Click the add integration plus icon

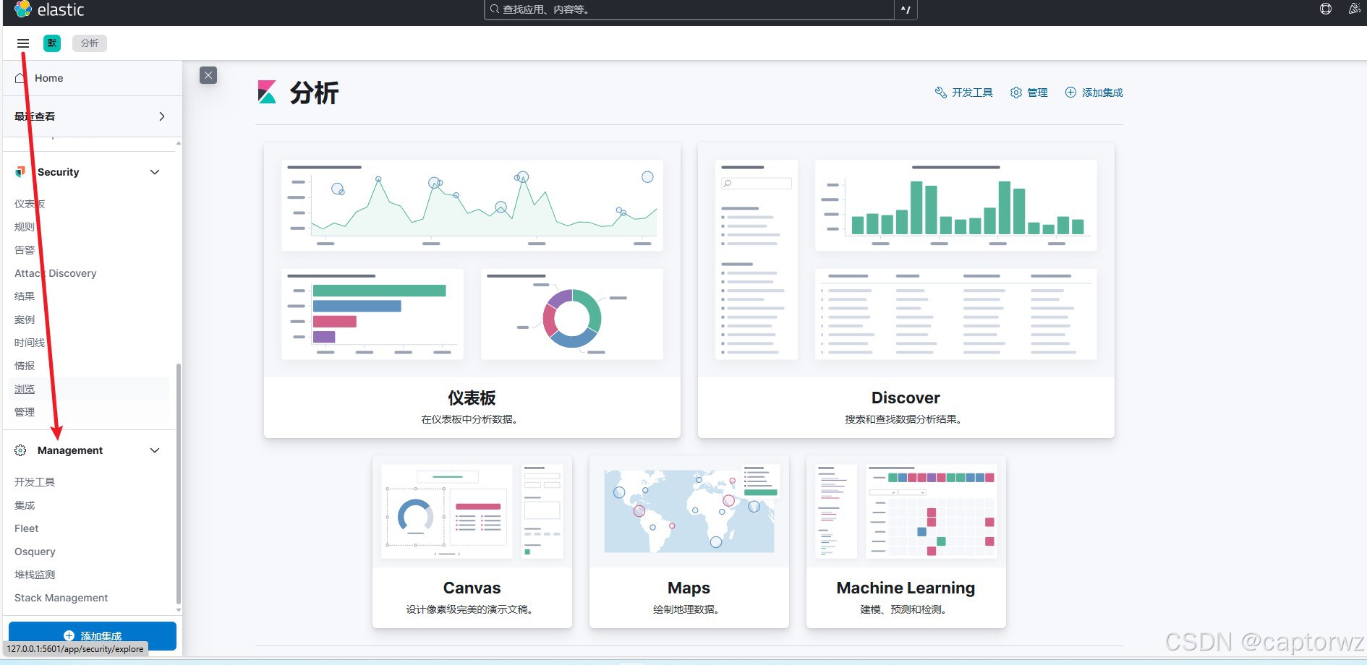(x=1070, y=93)
